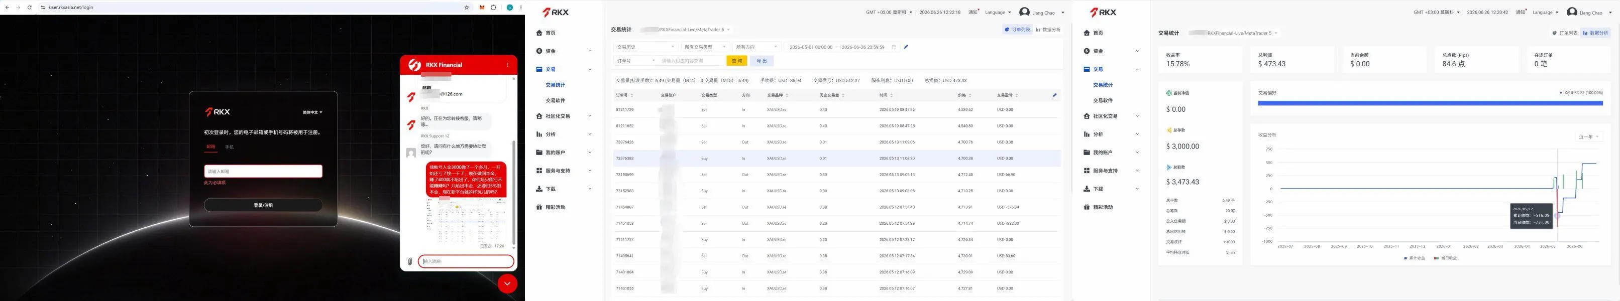Select 交易软件 in the order list panel sidebar
The image size is (1620, 301).
click(x=555, y=100)
